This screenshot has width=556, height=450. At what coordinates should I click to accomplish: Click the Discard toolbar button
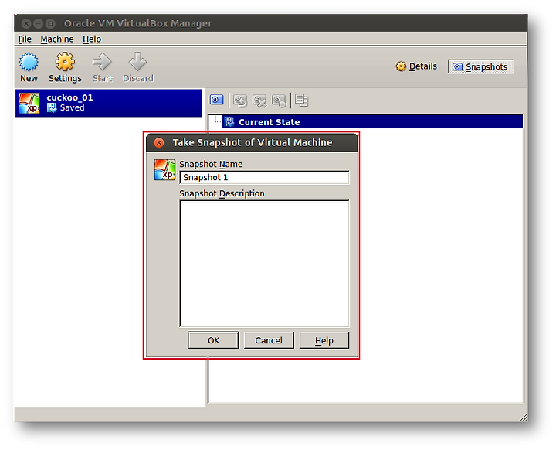coord(137,62)
